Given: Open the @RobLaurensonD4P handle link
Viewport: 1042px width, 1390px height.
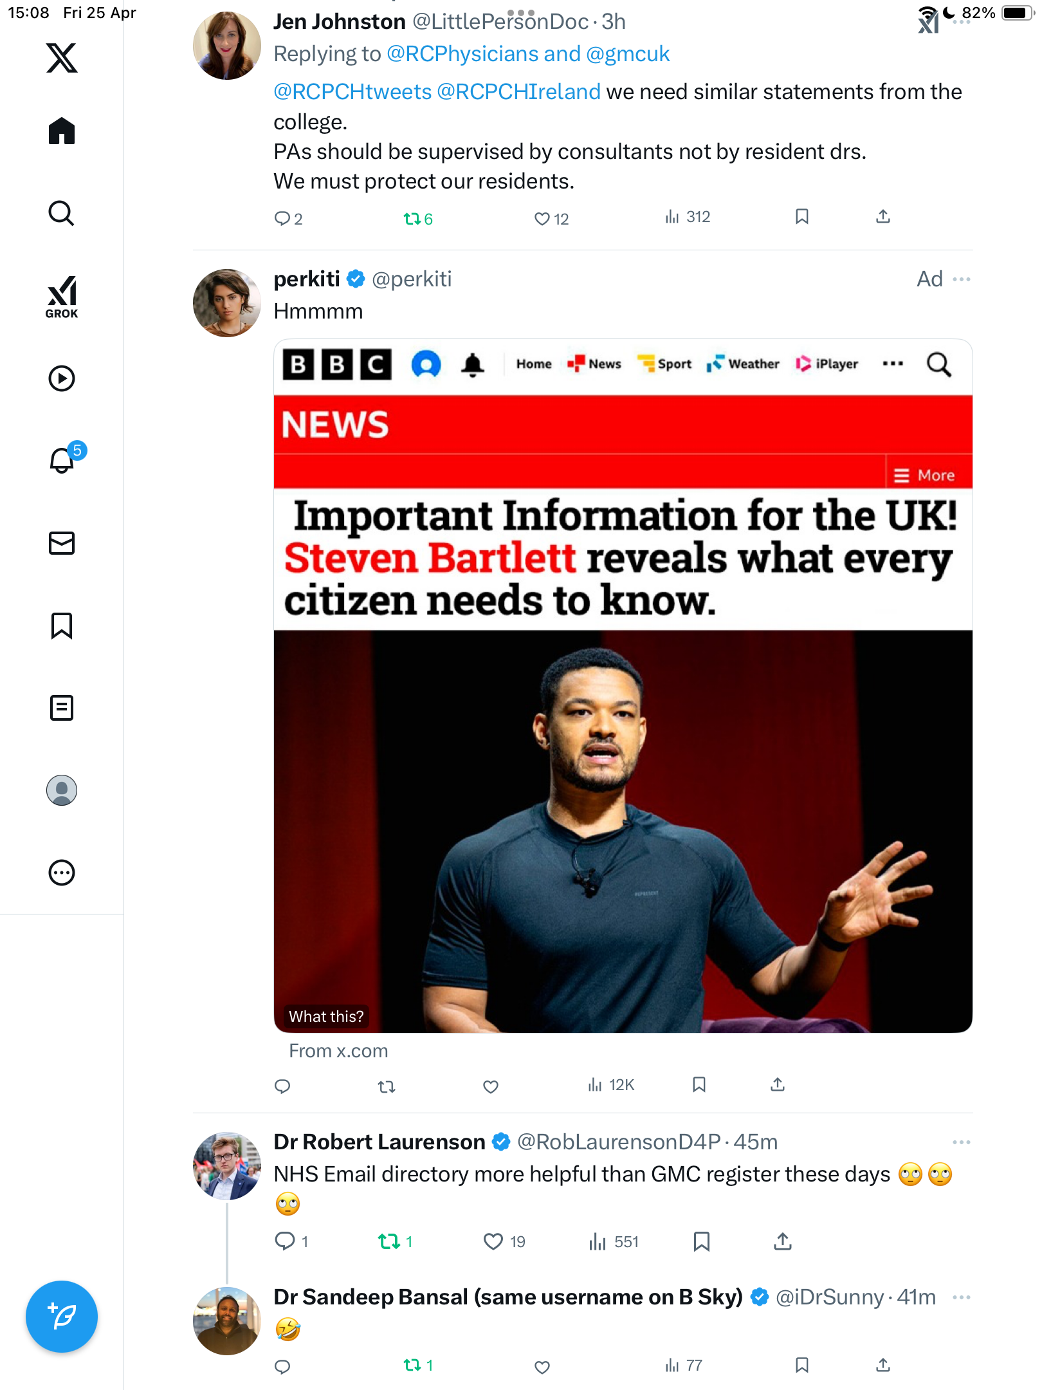Looking at the screenshot, I should coord(619,1142).
